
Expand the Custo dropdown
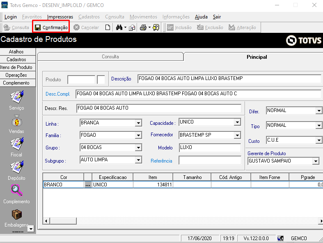[x=319, y=140]
